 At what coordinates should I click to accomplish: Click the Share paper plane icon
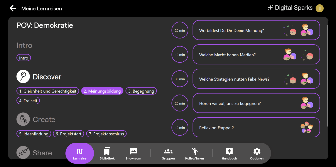tap(23, 152)
